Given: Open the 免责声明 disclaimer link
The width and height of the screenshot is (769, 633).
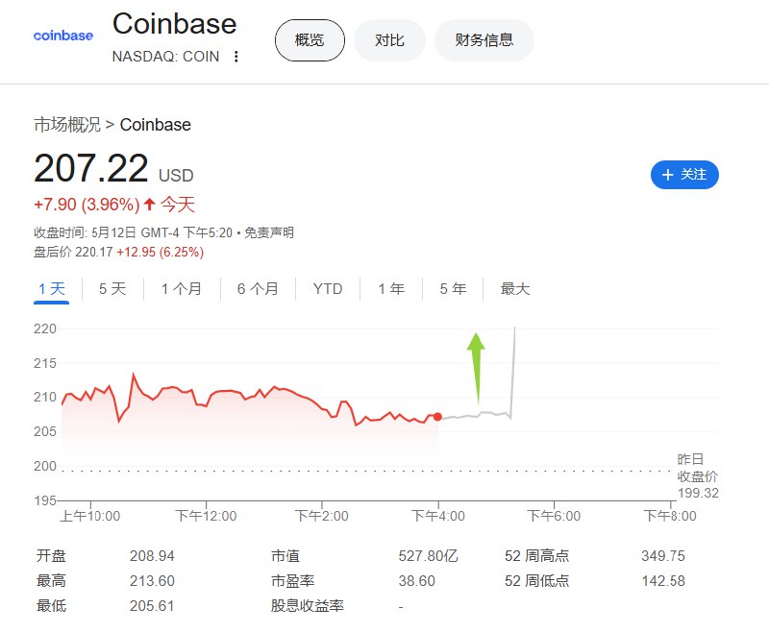Looking at the screenshot, I should (269, 233).
